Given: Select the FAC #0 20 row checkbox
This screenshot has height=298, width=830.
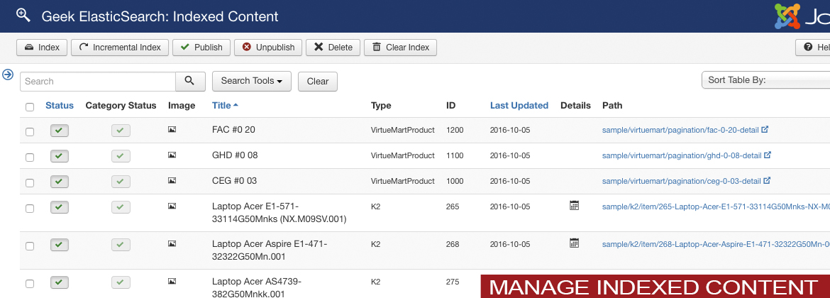Looking at the screenshot, I should (30, 131).
